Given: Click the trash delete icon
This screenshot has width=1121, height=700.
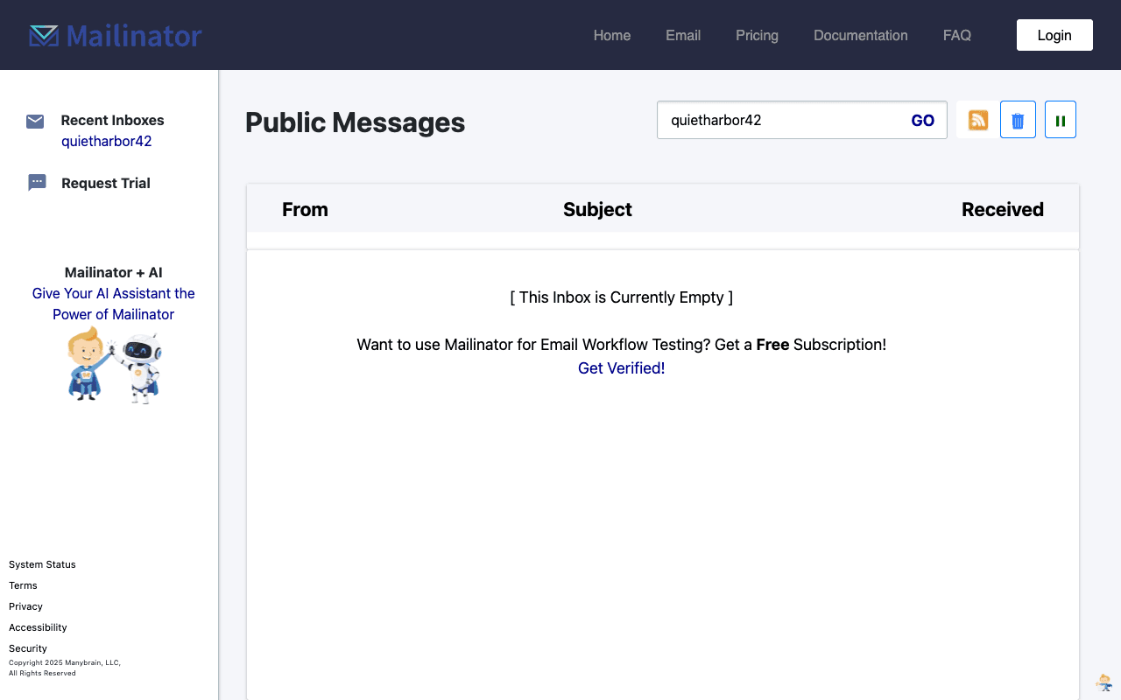Looking at the screenshot, I should 1018,120.
